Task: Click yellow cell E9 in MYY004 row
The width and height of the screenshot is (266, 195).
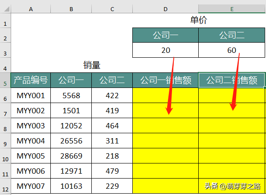Action: point(232,141)
